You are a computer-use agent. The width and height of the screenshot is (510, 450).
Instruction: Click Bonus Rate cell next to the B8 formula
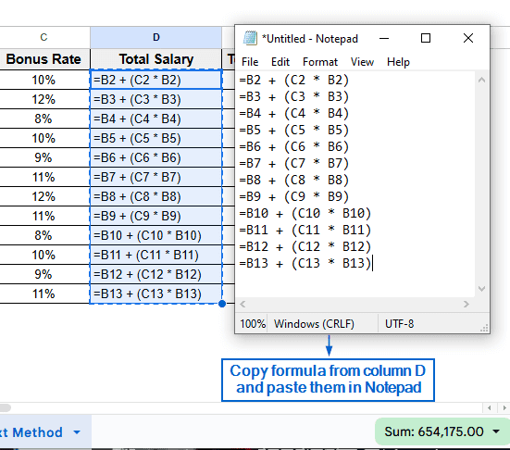(x=44, y=196)
